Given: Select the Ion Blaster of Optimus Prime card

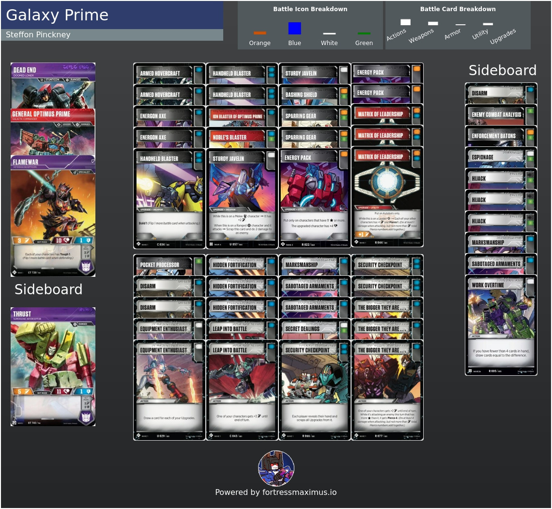Looking at the screenshot, I should pos(242,116).
